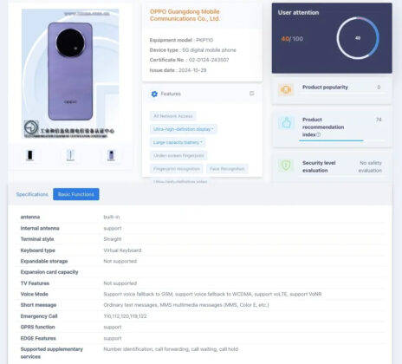Open the Basic Functions tab
Screen dimensions: 402x364
pos(76,194)
